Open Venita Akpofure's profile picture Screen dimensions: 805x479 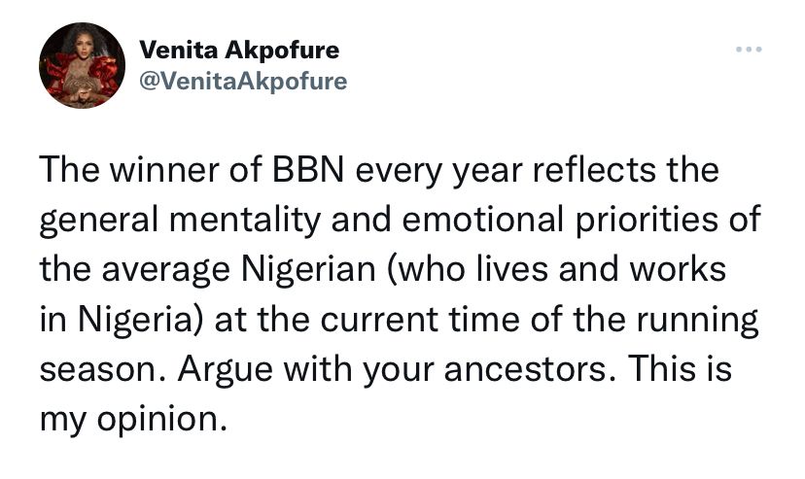(82, 66)
